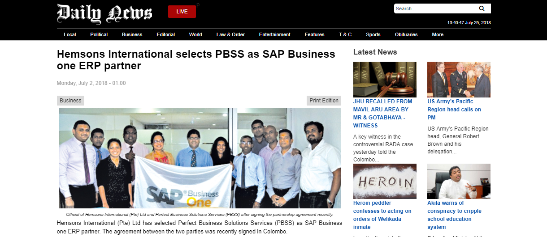The image size is (547, 237).
Task: Open the Law & Order section
Action: [230, 34]
